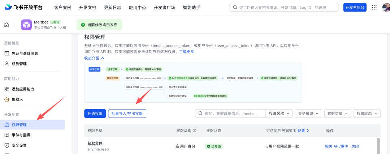This screenshot has height=154, width=390.
Task: Open the 业务模块 filter dropdown
Action: (308, 114)
